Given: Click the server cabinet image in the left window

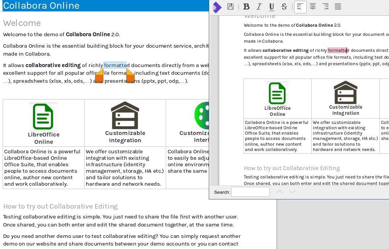Looking at the screenshot, I should point(125,115).
